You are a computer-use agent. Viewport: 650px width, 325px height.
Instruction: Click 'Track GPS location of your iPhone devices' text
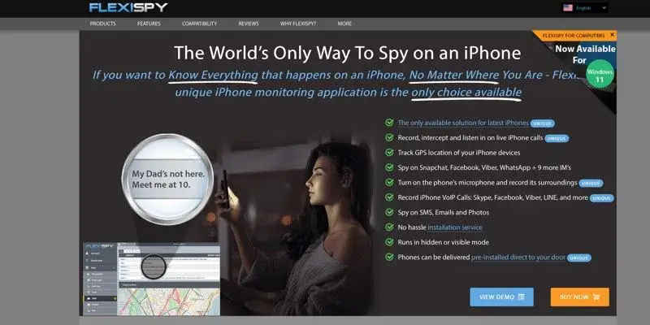[x=459, y=153]
